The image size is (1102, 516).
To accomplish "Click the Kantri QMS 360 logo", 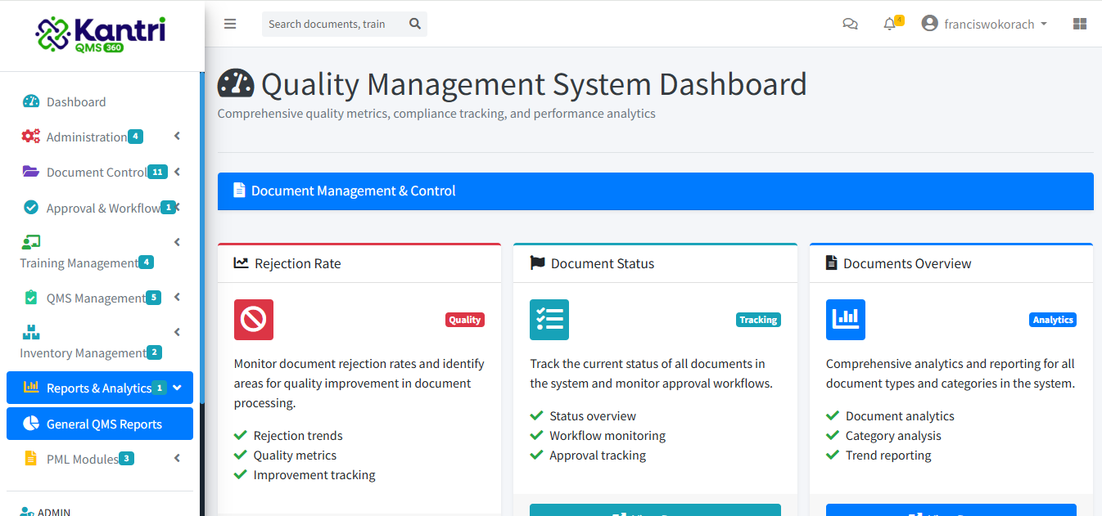I will (x=100, y=35).
